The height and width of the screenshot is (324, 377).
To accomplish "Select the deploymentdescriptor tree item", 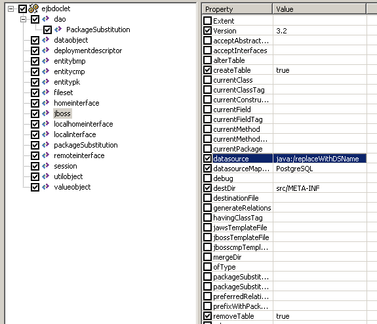I will click(88, 51).
